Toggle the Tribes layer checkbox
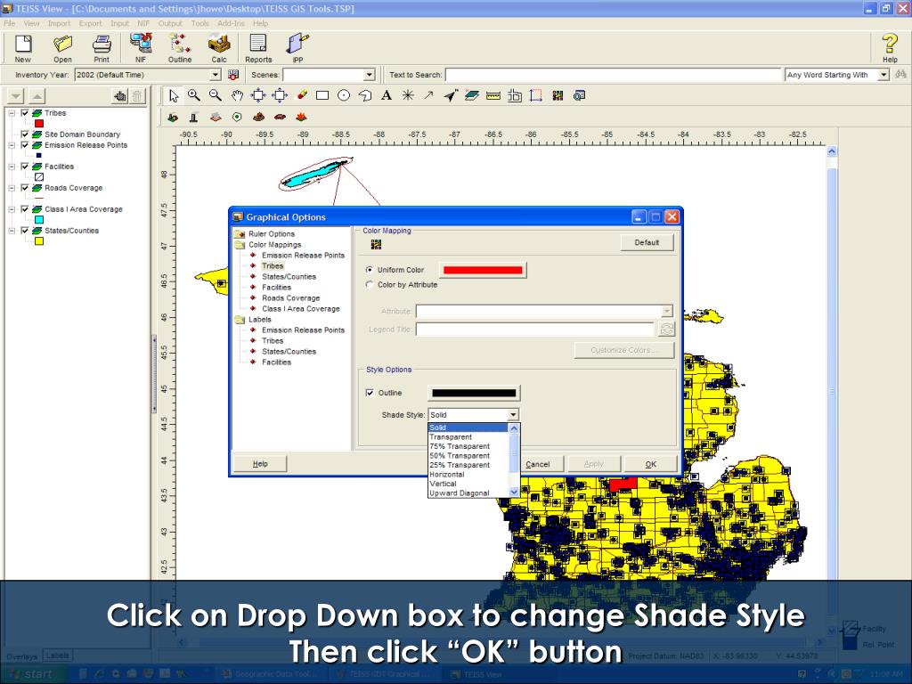The width and height of the screenshot is (912, 684). (25, 113)
